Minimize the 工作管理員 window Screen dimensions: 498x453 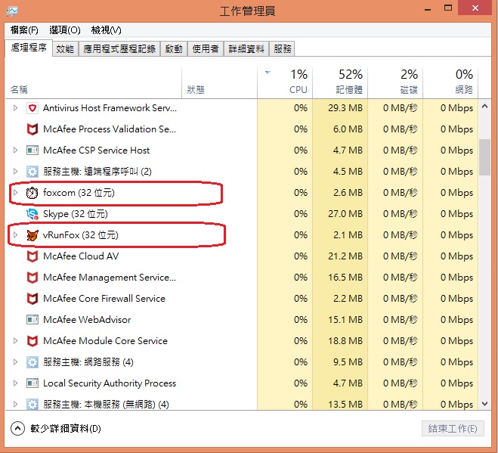pyautogui.click(x=428, y=8)
